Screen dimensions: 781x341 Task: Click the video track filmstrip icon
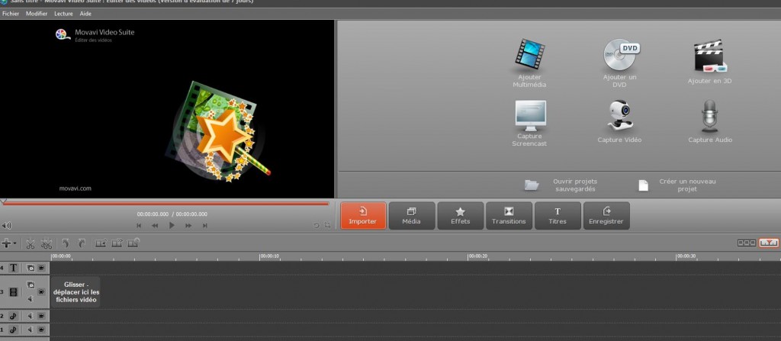(14, 291)
